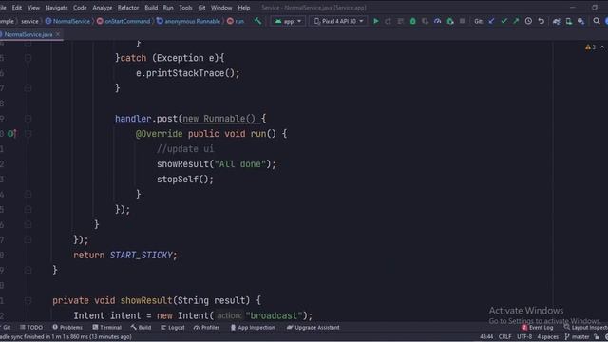Open the Run menu
The height and width of the screenshot is (342, 608).
click(168, 8)
